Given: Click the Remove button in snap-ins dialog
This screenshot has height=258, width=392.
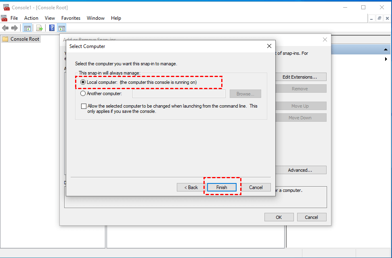Looking at the screenshot, I should 301,89.
